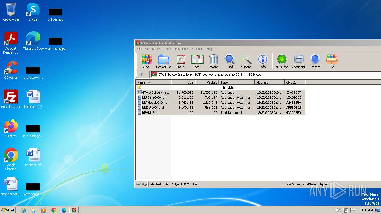The height and width of the screenshot is (214, 381).
Task: Select hotellead.rtf desktop file
Action: point(33,99)
